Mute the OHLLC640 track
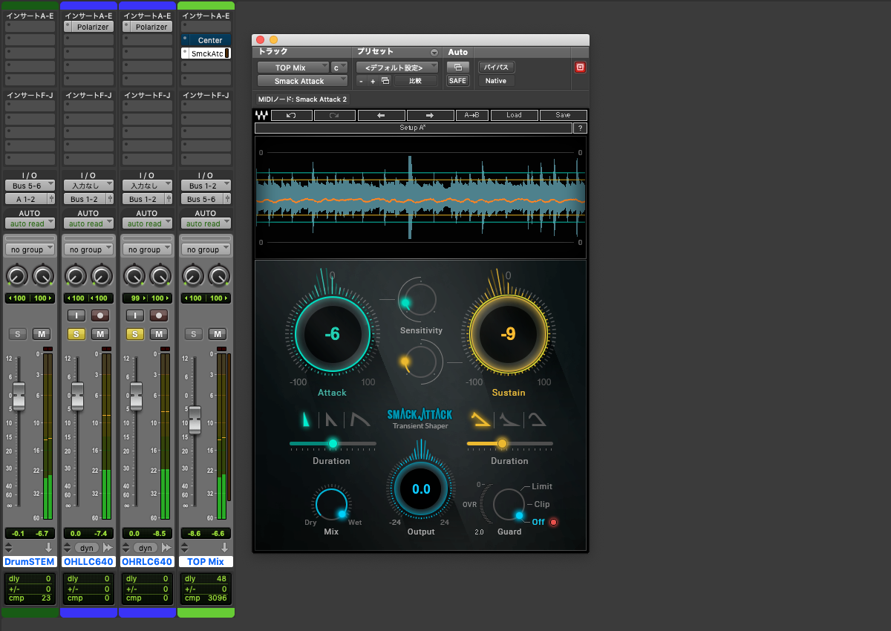Screen dimensions: 891x631 tap(100, 334)
